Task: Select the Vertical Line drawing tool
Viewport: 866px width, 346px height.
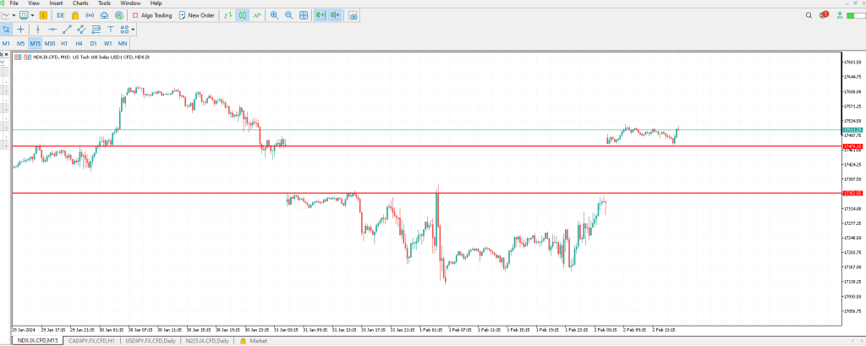Action: (x=37, y=30)
